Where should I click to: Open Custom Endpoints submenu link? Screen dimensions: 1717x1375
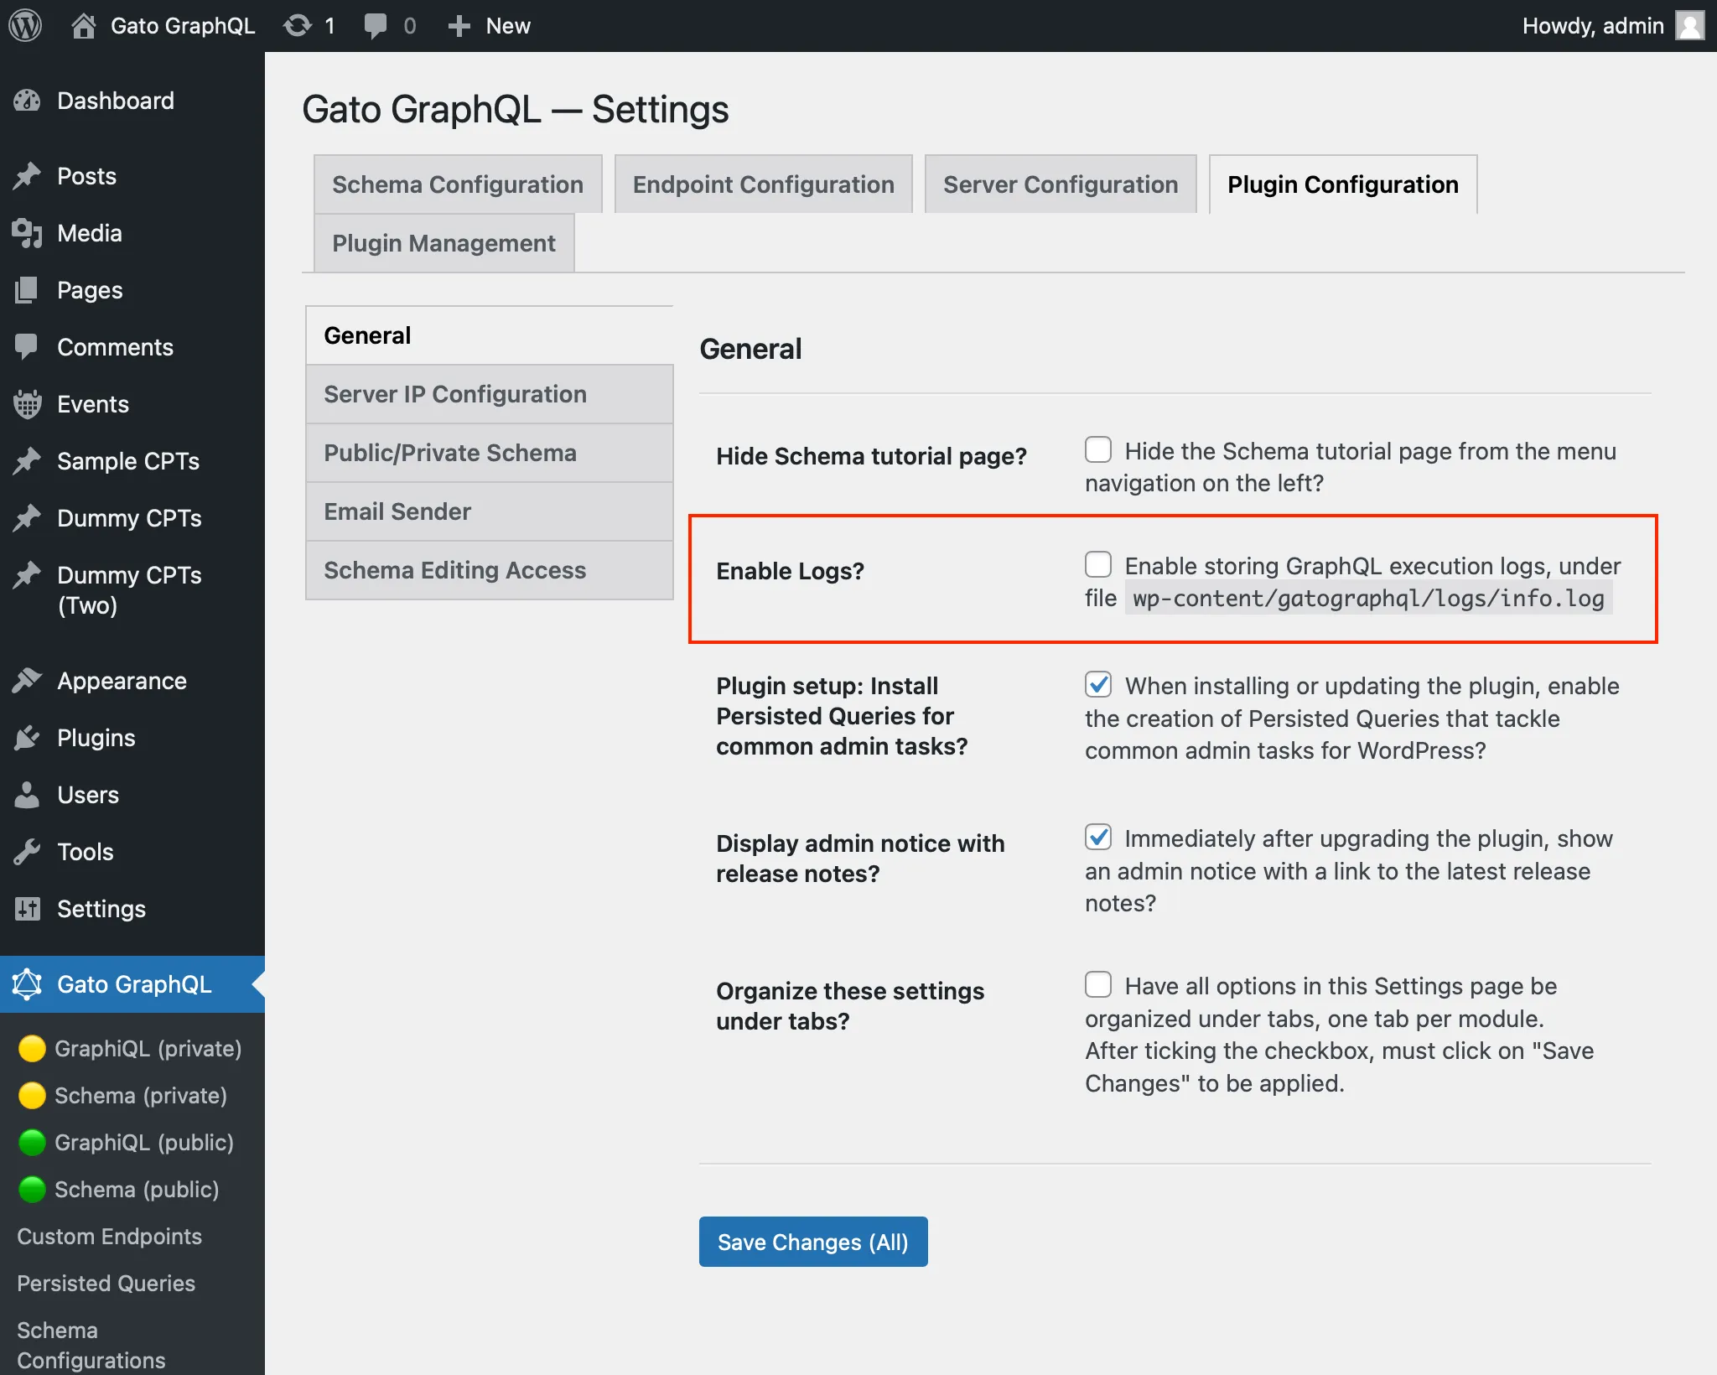[x=110, y=1237]
